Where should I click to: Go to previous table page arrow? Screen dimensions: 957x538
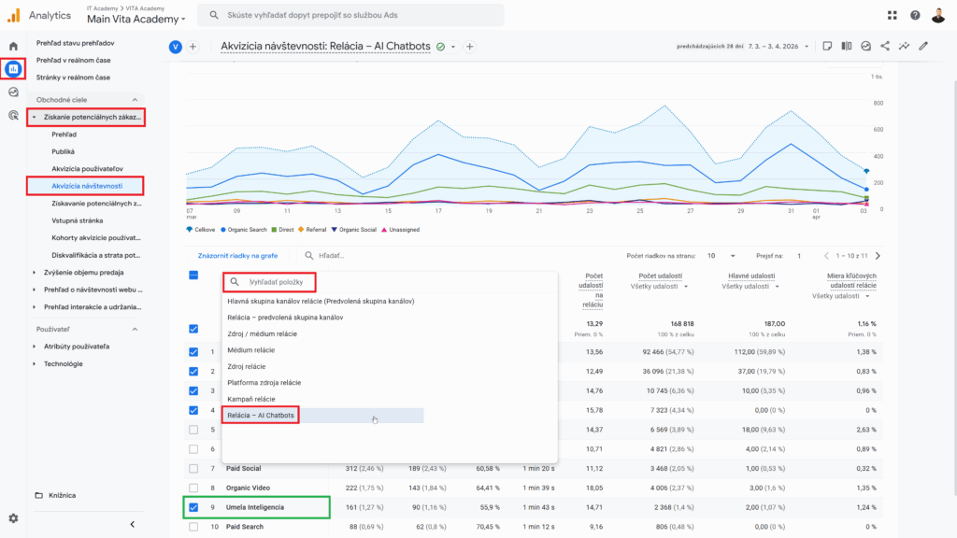826,256
